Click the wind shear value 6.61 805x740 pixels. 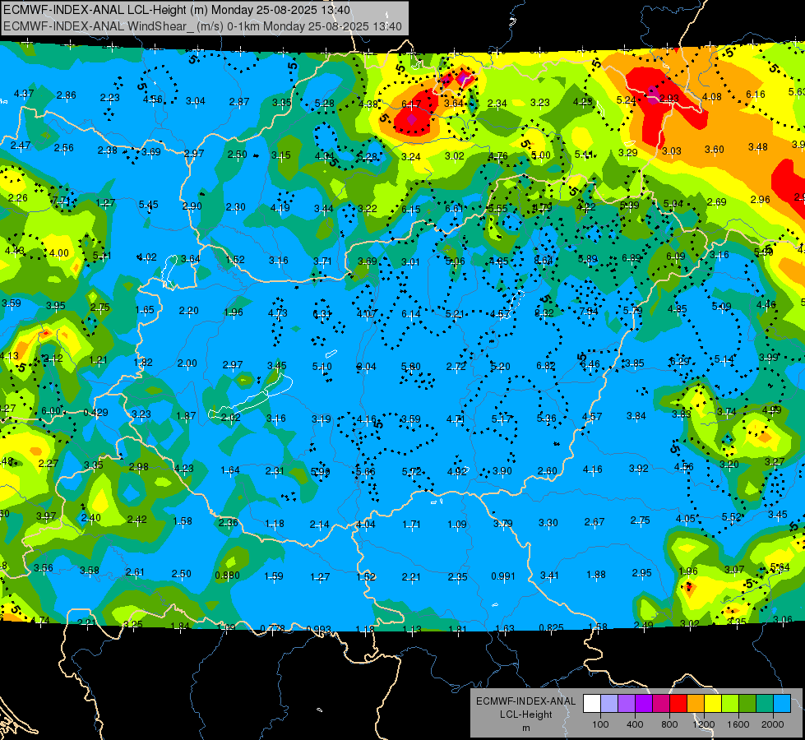pyautogui.click(x=455, y=208)
